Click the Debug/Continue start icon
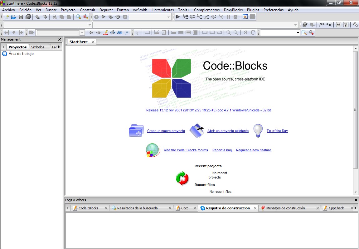Image resolution: width=359 pixels, height=249 pixels. [178, 17]
